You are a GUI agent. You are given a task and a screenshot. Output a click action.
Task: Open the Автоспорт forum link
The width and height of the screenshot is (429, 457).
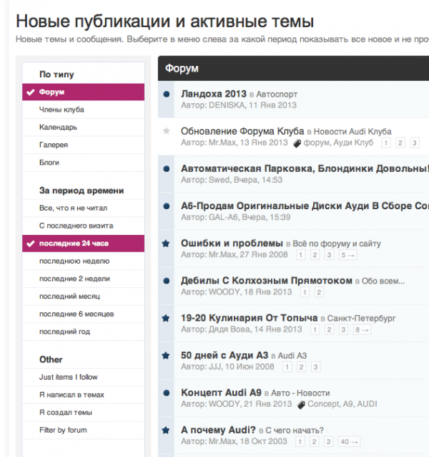point(277,95)
